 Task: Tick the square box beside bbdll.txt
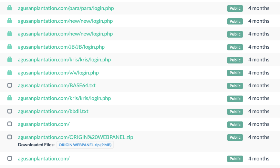(10, 111)
